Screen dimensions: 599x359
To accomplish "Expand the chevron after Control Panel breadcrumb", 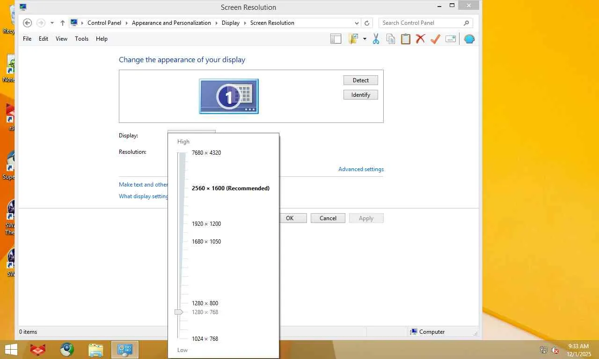I will tap(126, 23).
